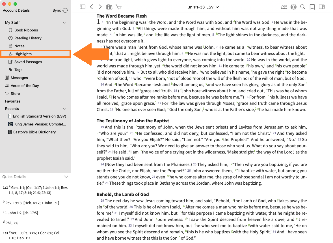
Task: Open Account Details
Action: click(16, 10)
